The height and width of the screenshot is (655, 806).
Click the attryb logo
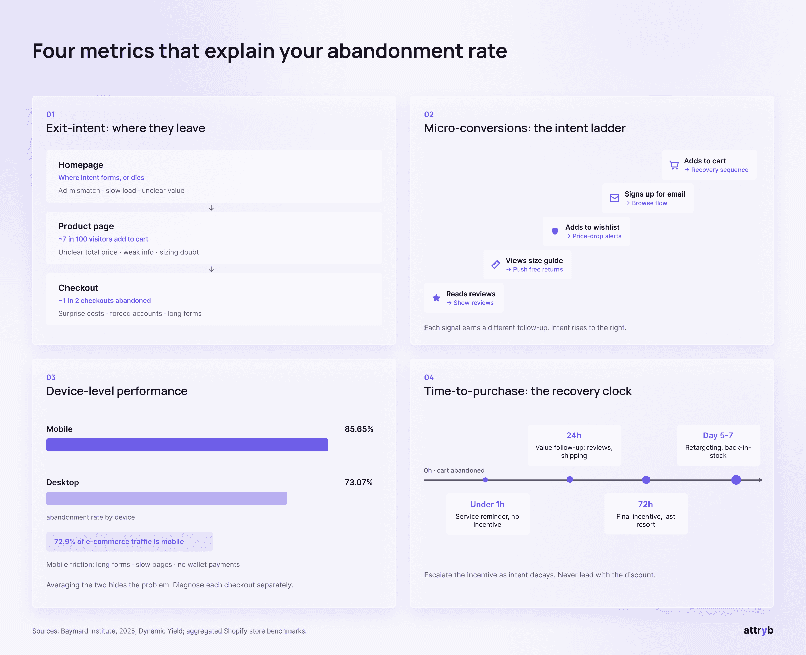pos(758,630)
